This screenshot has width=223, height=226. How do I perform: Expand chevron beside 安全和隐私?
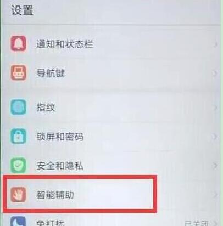[x=215, y=166]
